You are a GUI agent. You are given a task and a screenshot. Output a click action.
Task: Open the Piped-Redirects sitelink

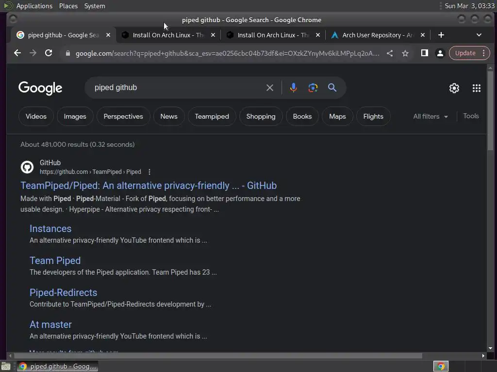pyautogui.click(x=64, y=293)
